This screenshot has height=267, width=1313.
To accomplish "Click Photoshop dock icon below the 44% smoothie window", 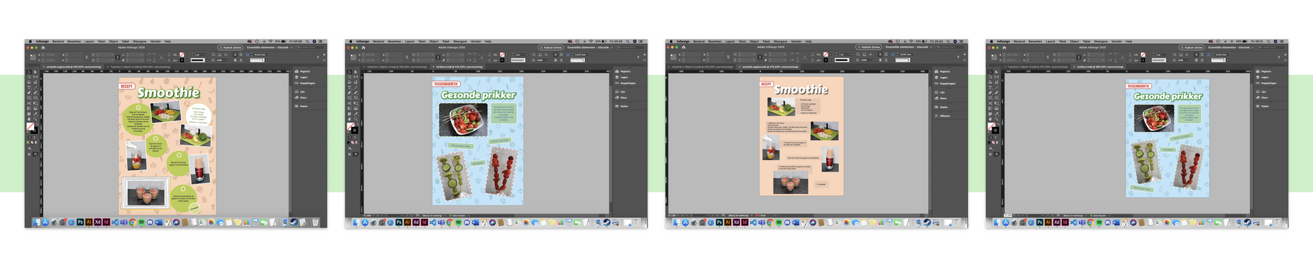I will [x=80, y=222].
